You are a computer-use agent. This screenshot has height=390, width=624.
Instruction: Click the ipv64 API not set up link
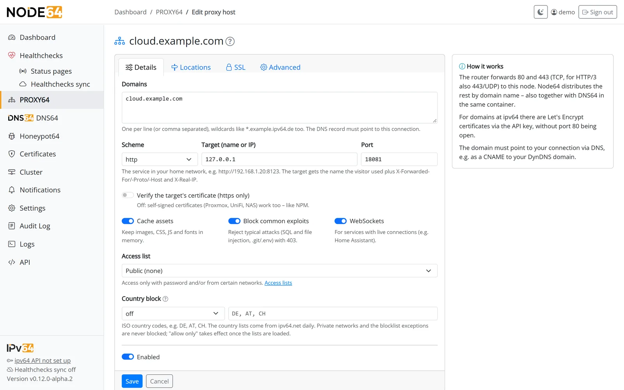[43, 361]
